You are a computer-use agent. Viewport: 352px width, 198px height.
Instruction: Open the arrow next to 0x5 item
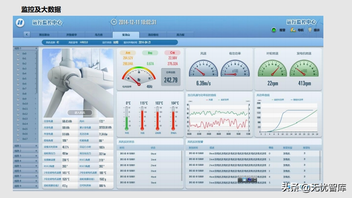[x=36, y=79]
